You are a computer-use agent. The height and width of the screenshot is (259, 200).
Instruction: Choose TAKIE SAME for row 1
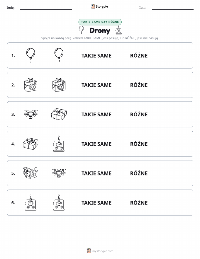96,56
